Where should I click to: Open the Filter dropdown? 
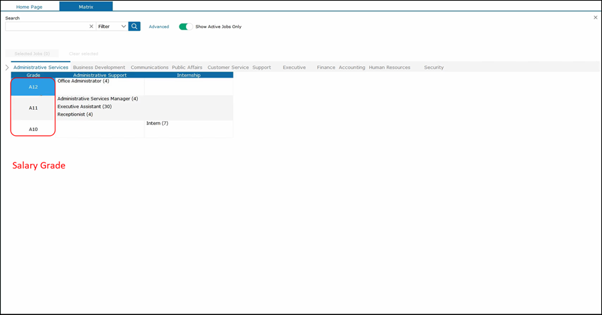click(112, 27)
